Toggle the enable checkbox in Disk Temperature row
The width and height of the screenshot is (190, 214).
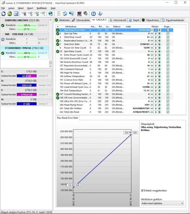coord(168,91)
